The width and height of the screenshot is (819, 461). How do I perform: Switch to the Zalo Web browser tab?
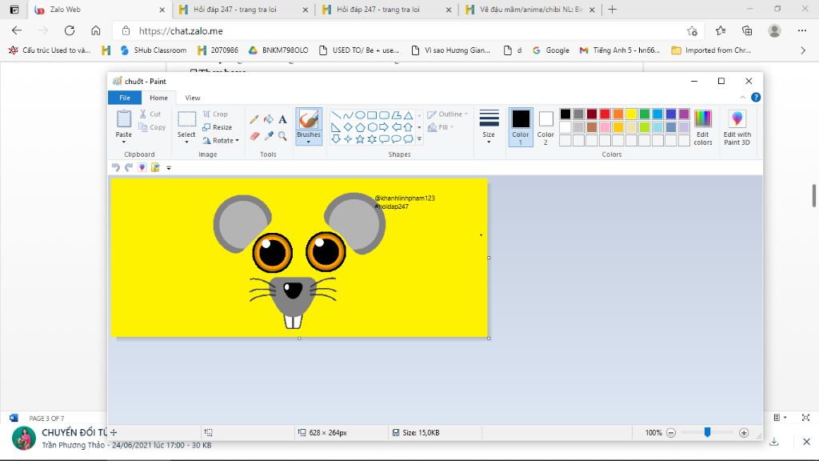coord(99,10)
